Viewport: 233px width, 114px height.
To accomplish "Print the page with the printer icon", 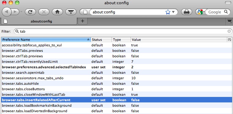I will [x=186, y=12].
